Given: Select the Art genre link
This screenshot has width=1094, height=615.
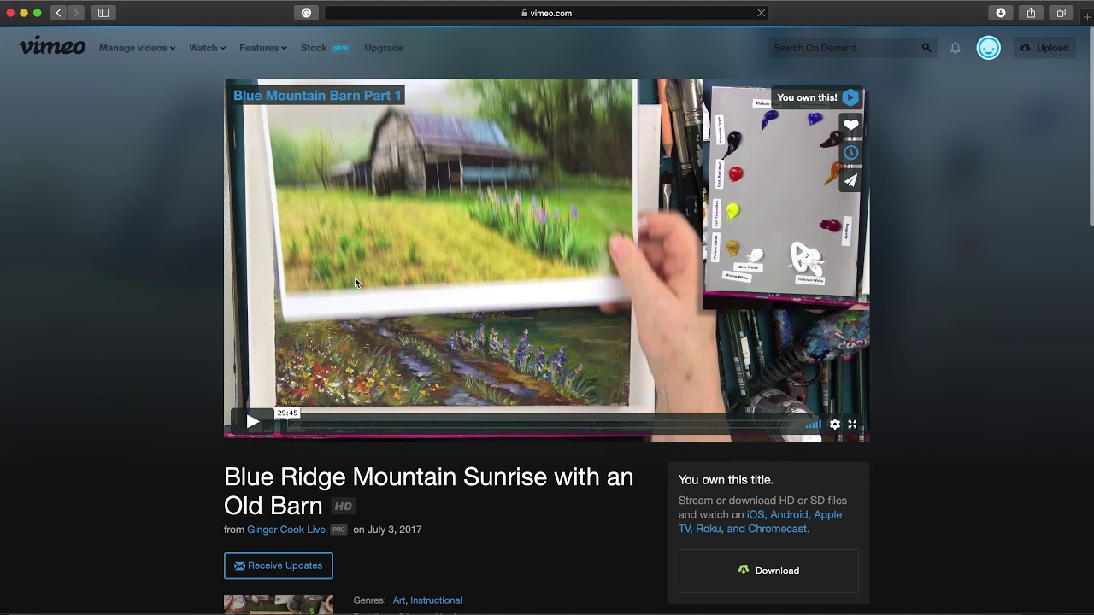Looking at the screenshot, I should (399, 600).
